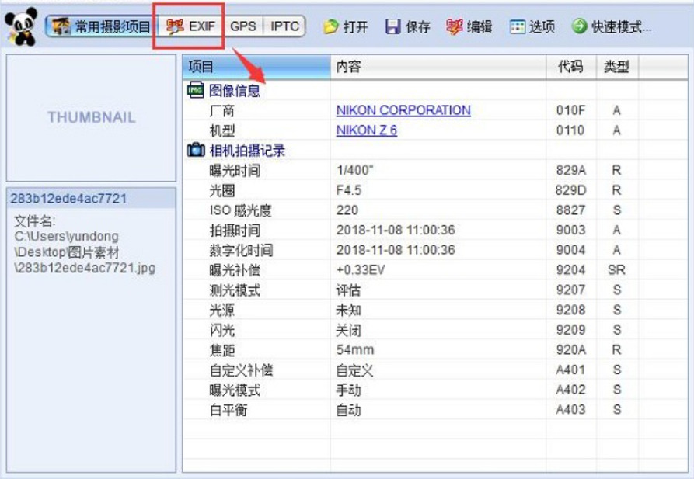Click the 保存 save button

[x=408, y=27]
